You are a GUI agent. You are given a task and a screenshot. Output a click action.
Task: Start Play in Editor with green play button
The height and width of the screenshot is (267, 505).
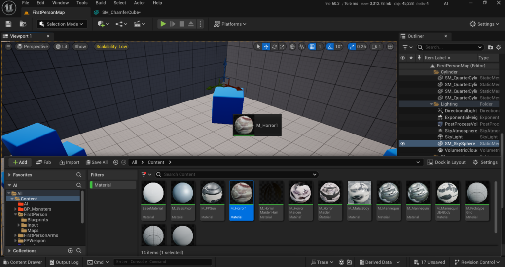pos(163,24)
